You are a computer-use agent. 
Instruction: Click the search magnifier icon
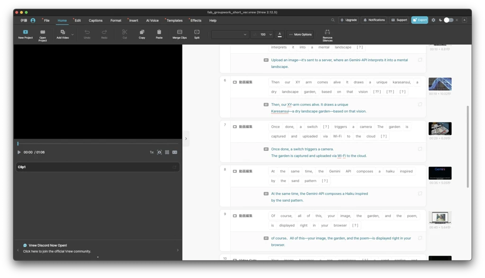tap(333, 20)
